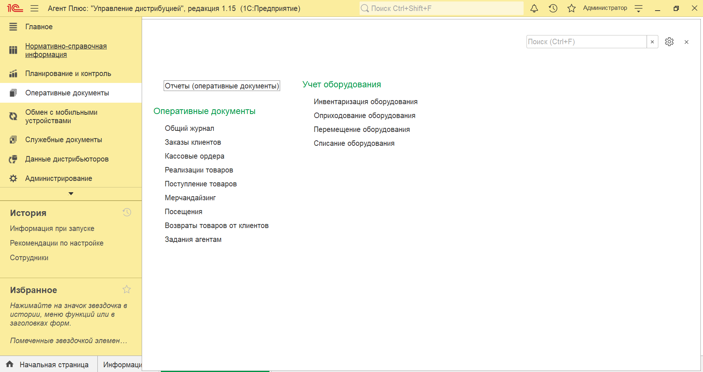The width and height of the screenshot is (703, 372).
Task: Click the star icon beside Избранное heading
Action: pos(127,289)
